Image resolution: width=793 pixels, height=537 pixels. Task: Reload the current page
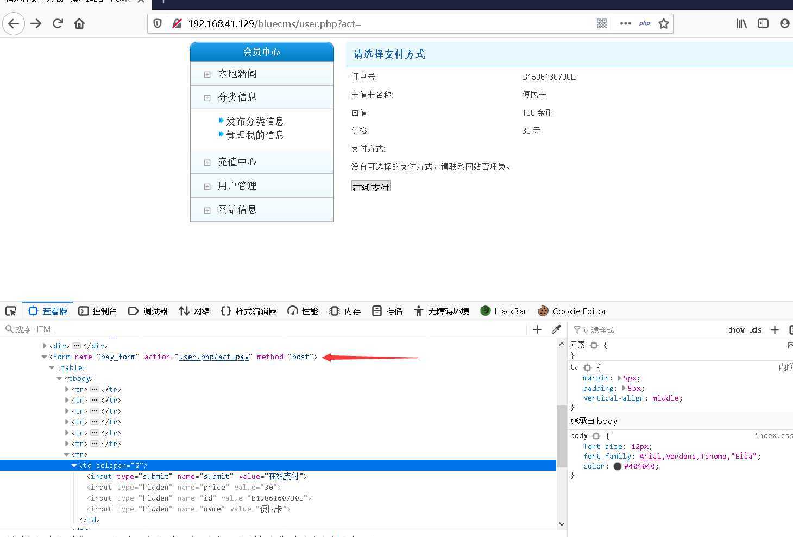click(x=58, y=23)
